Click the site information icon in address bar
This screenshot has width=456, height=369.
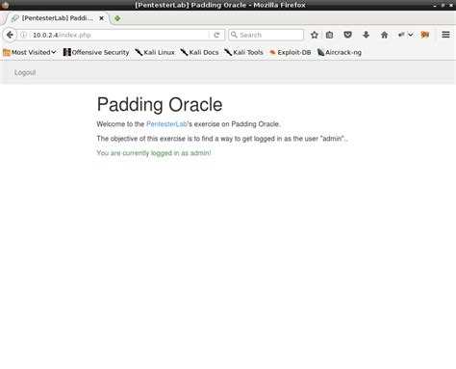click(24, 35)
